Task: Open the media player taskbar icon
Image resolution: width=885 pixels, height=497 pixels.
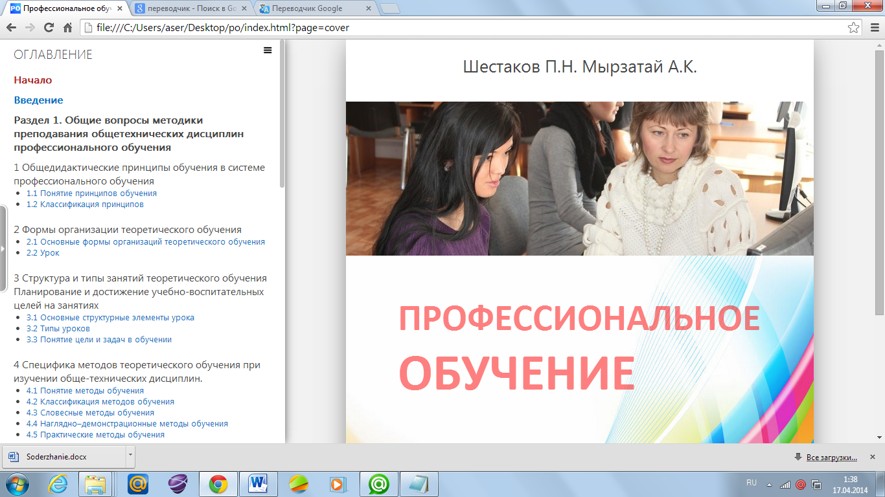Action: point(339,483)
